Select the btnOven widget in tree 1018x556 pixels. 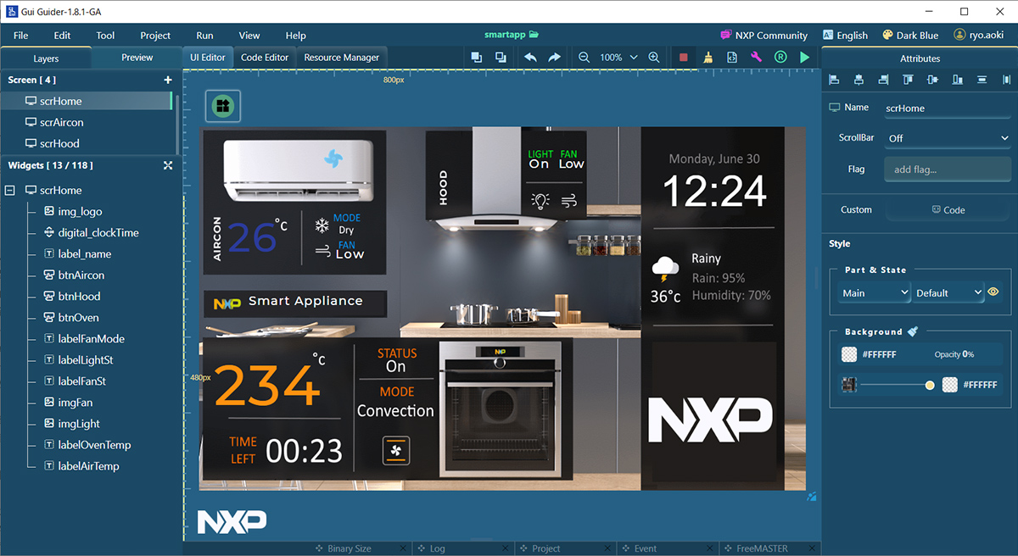tap(78, 318)
